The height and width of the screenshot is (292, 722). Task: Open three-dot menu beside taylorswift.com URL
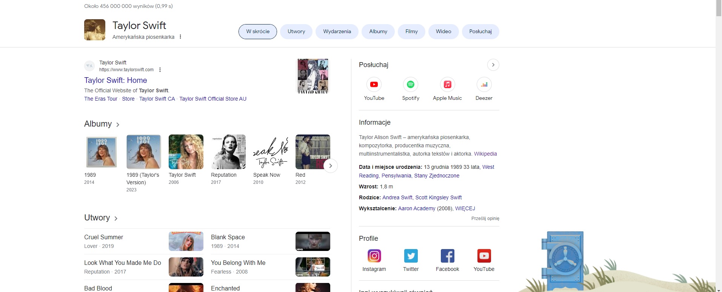(x=160, y=70)
